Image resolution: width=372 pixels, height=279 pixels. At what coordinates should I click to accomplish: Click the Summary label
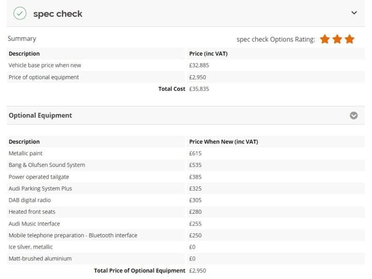coord(22,39)
